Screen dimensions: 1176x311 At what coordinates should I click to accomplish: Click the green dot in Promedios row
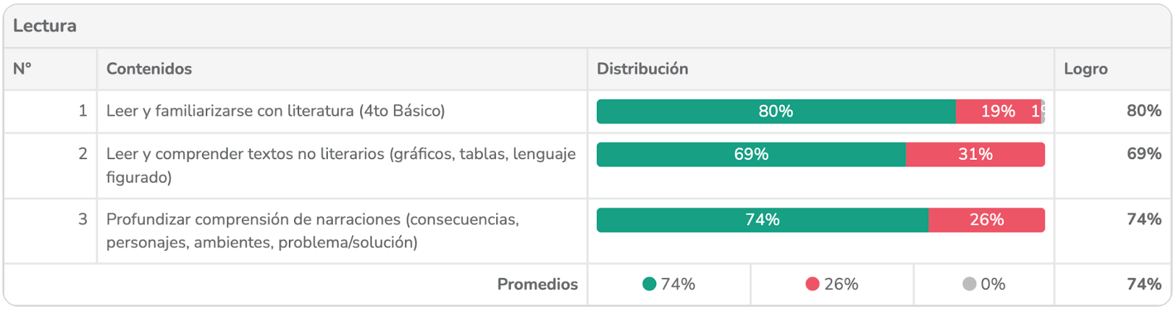click(x=649, y=284)
